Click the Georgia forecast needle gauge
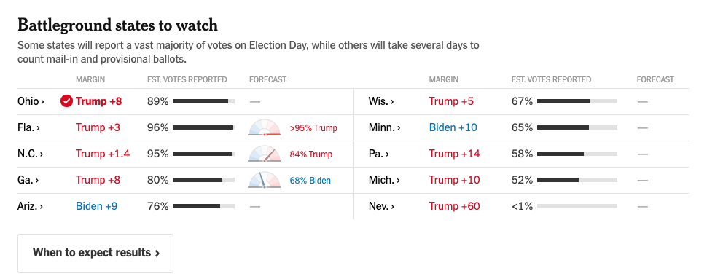The height and width of the screenshot is (279, 707). (265, 180)
